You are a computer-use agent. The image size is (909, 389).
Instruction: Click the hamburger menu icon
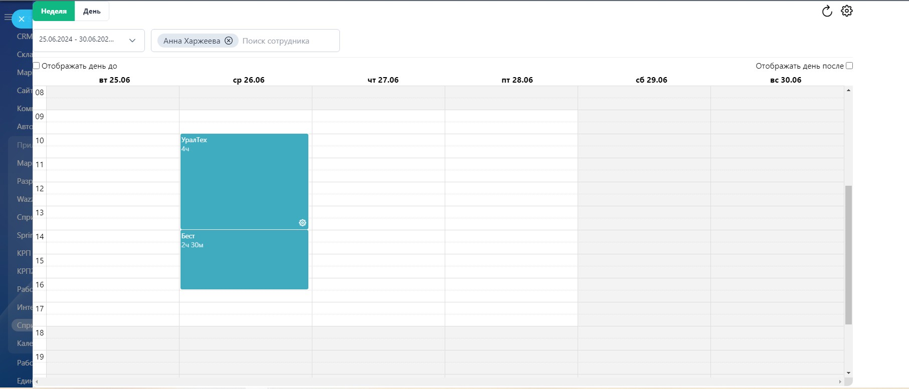point(8,18)
